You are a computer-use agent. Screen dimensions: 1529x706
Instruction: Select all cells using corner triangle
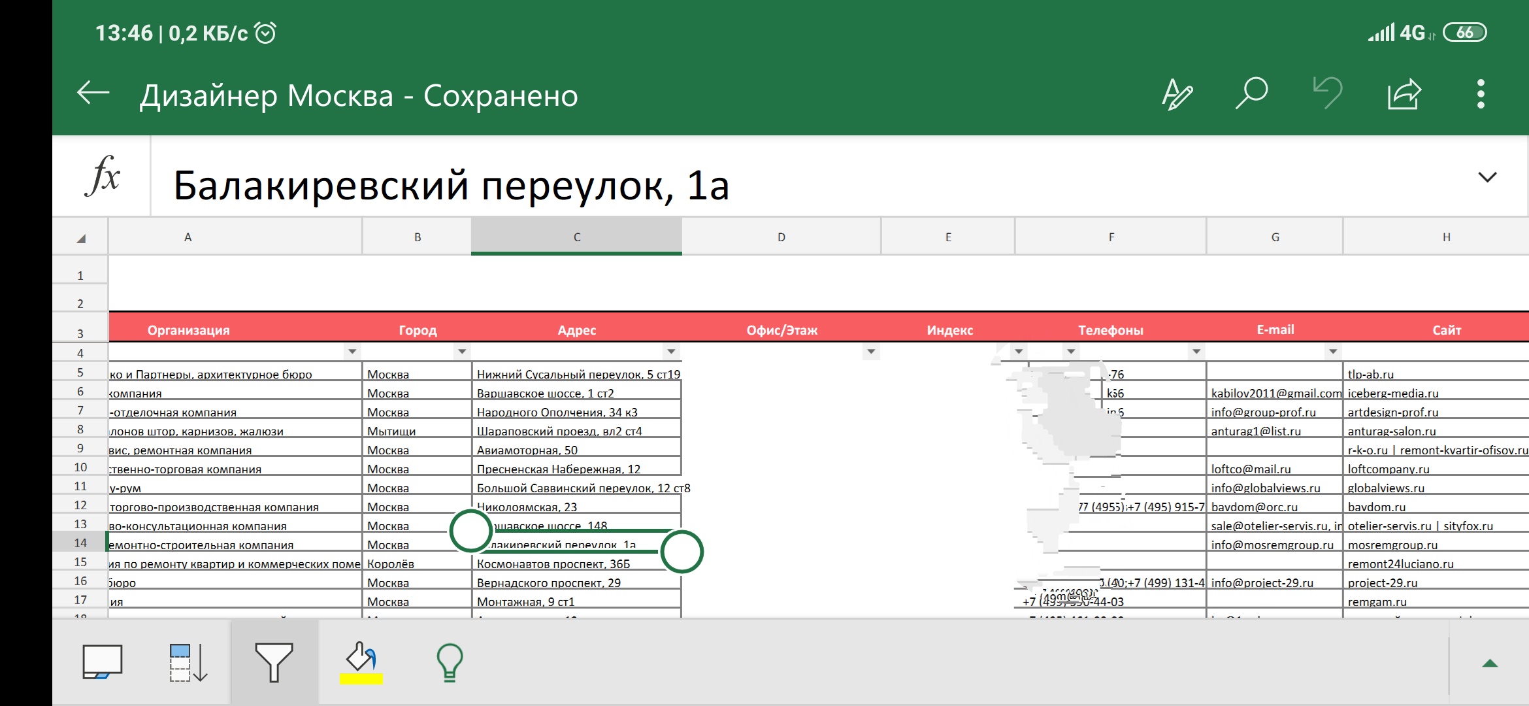[x=80, y=238]
